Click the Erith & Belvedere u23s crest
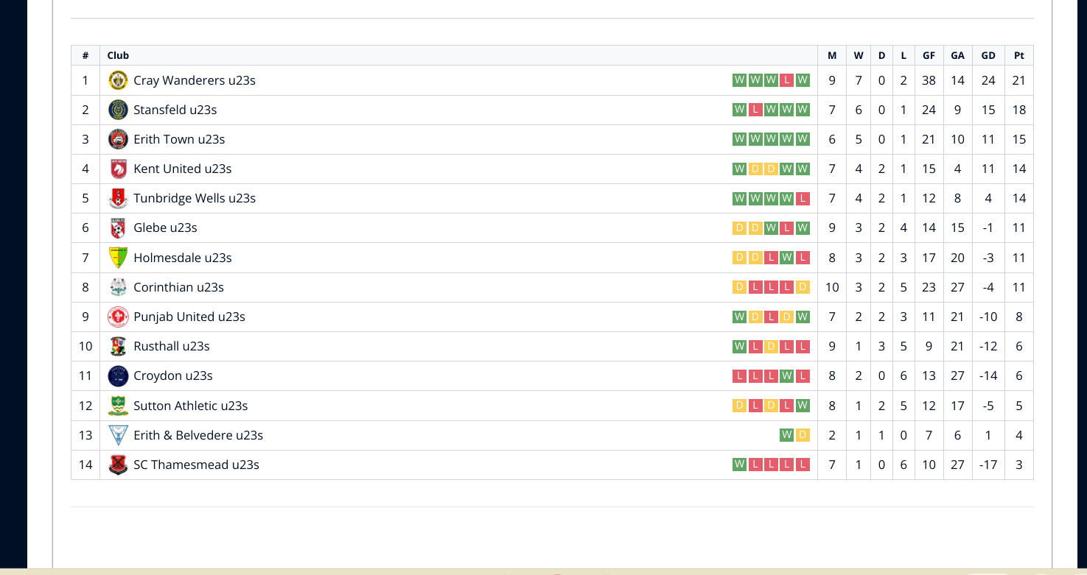 (118, 435)
